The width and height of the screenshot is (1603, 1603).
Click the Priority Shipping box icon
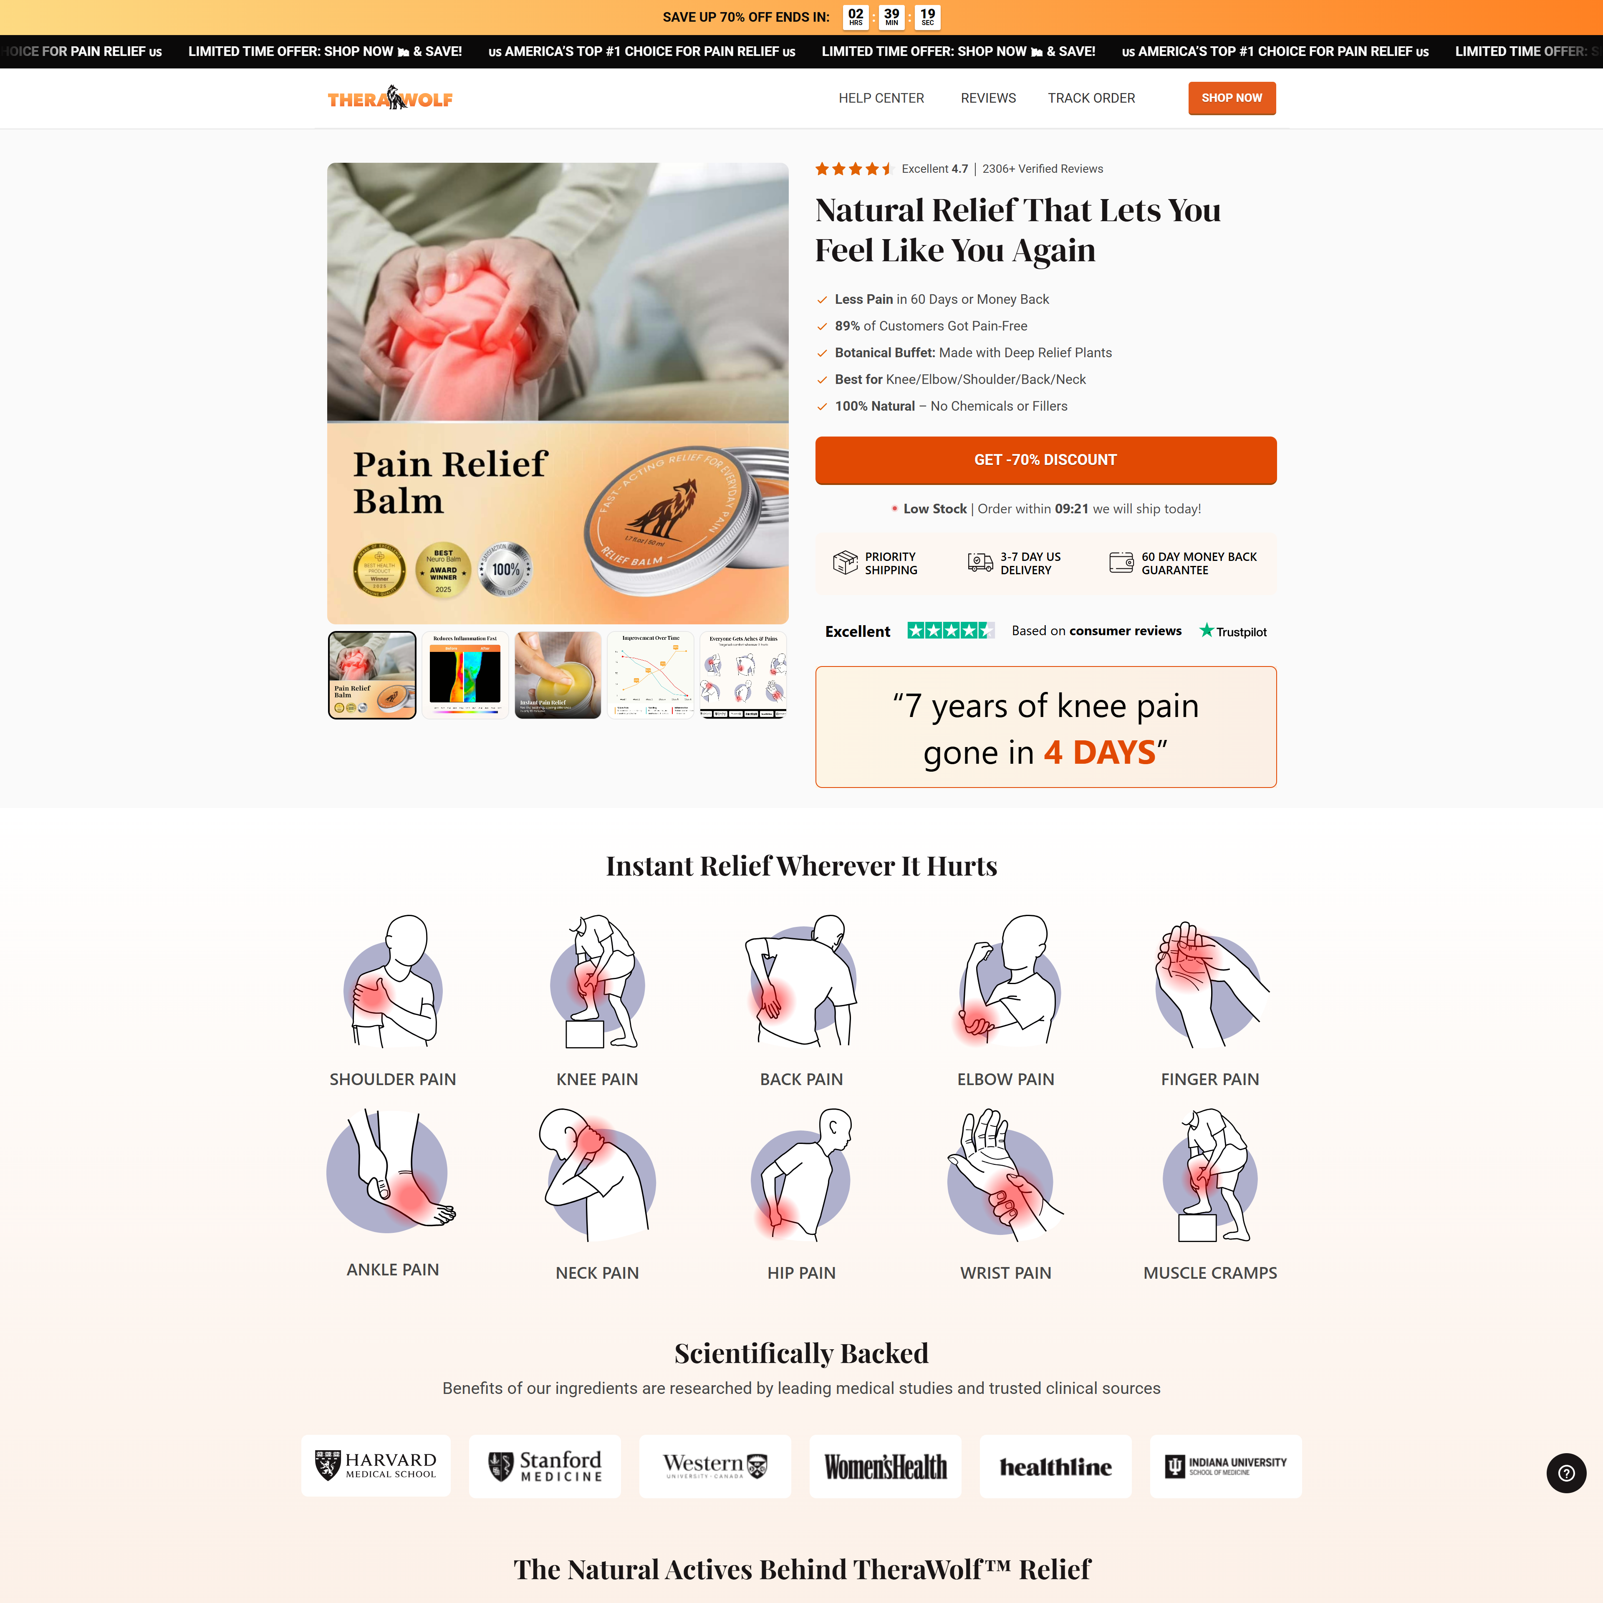click(845, 563)
